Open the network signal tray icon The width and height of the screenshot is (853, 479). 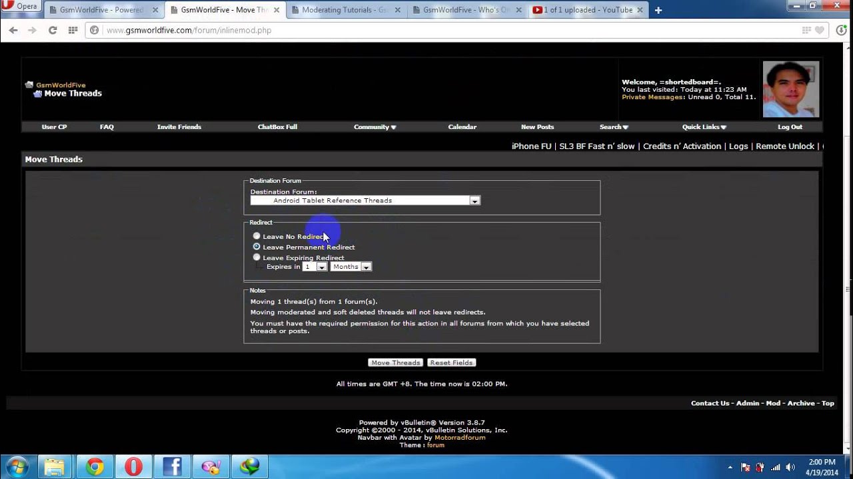pyautogui.click(x=775, y=467)
